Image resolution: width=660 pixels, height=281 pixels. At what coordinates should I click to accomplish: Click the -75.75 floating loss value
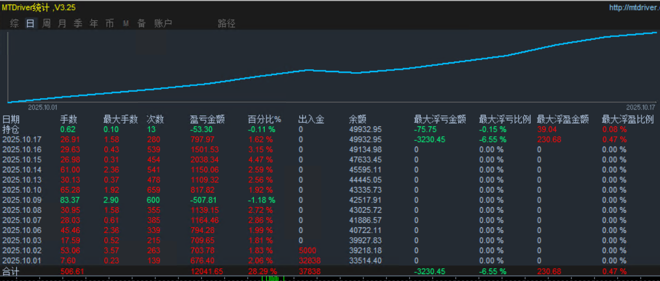[x=425, y=129]
